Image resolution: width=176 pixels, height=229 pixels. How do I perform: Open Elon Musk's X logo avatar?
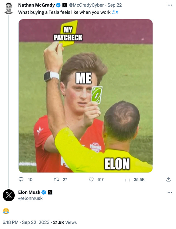9,195
